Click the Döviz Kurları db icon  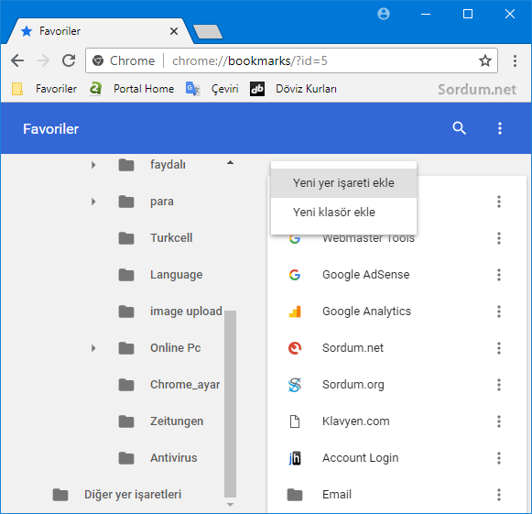point(257,89)
